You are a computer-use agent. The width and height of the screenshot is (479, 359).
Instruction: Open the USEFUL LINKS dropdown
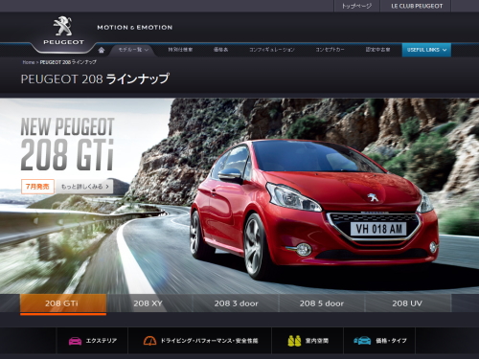pyautogui.click(x=426, y=50)
